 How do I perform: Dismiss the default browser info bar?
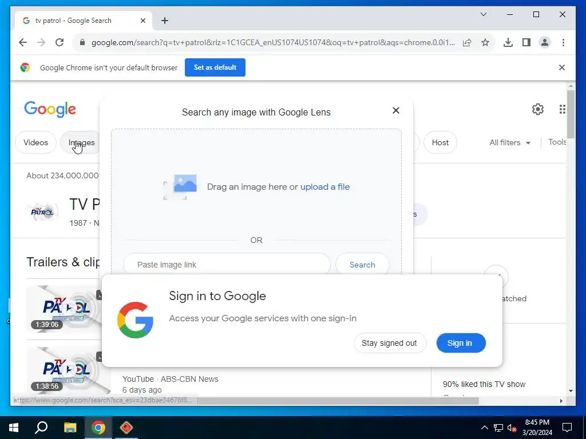pyautogui.click(x=562, y=67)
